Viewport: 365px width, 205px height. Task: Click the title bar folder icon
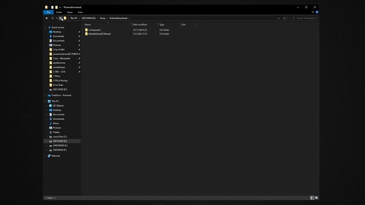tap(46, 7)
